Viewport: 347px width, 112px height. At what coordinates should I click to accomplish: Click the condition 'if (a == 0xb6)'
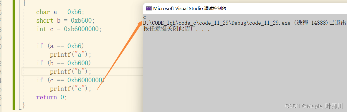pyautogui.click(x=60, y=46)
